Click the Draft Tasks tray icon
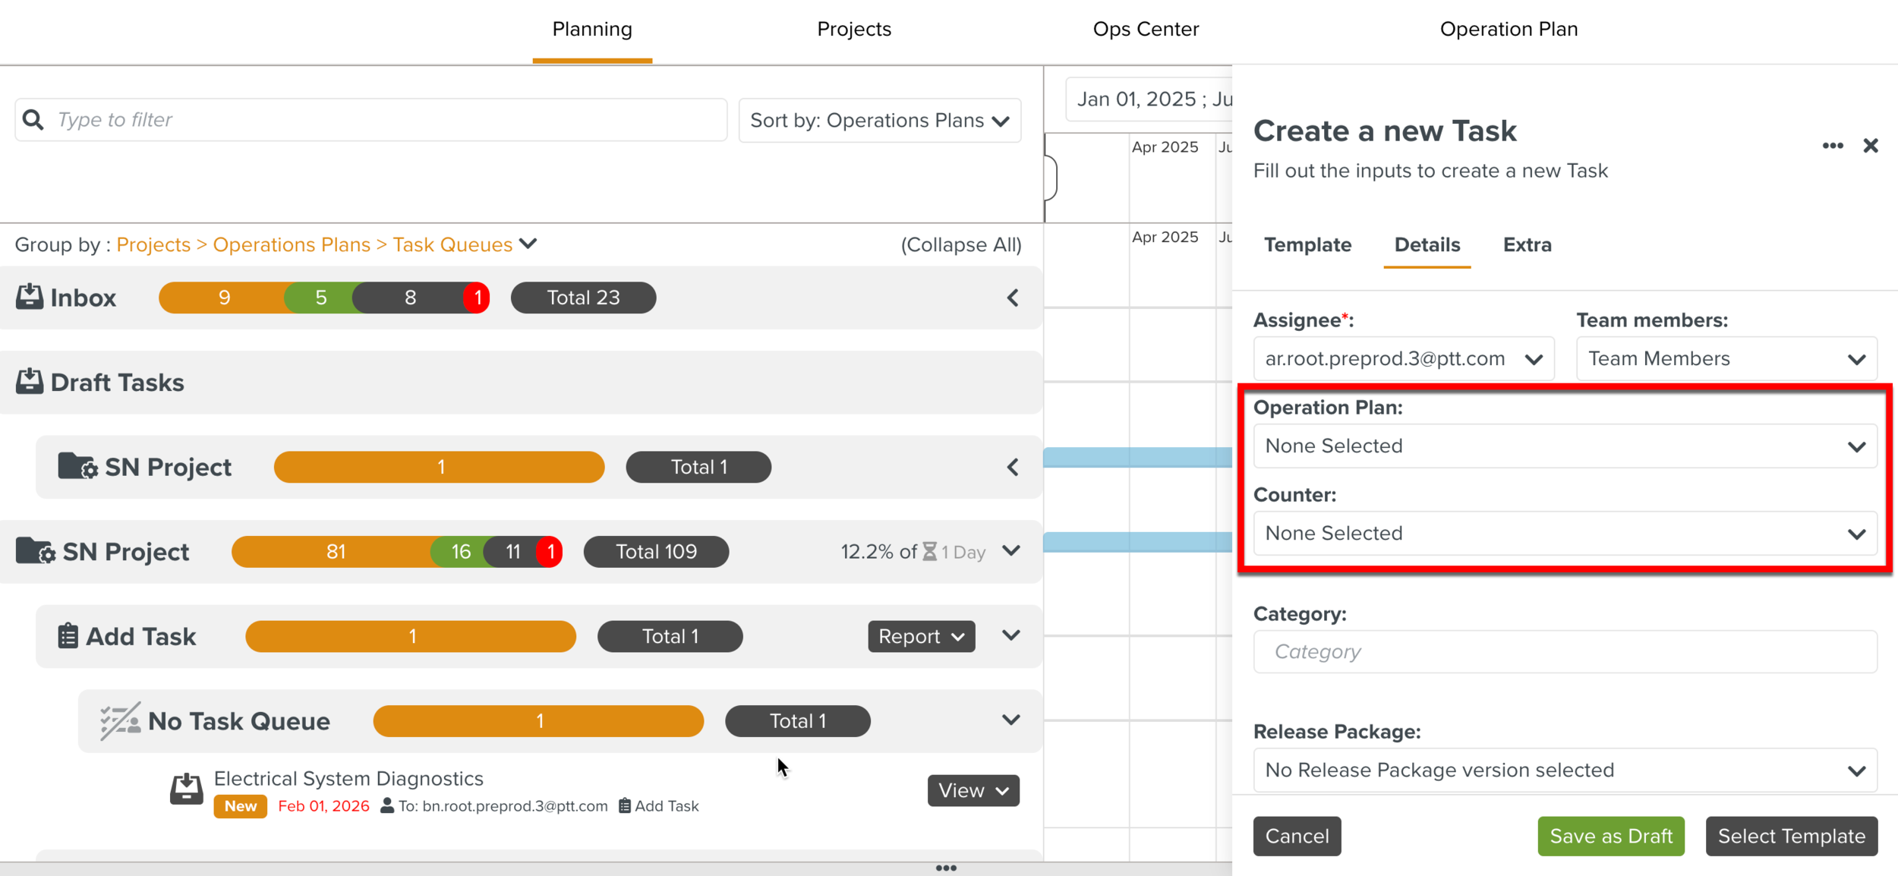This screenshot has height=876, width=1898. coord(30,382)
